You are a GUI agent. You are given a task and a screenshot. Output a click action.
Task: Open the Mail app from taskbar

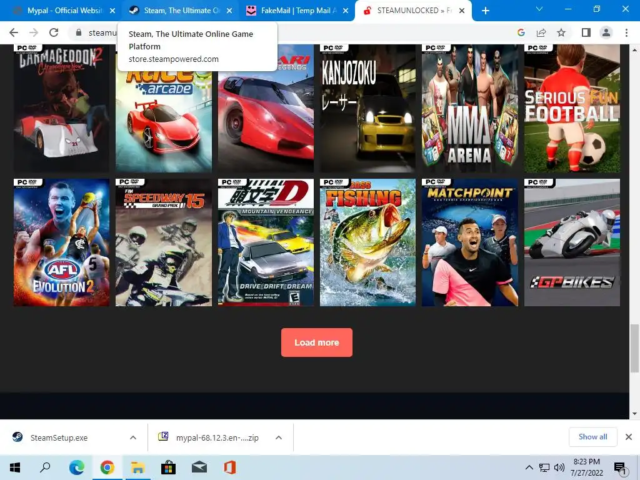tap(199, 467)
